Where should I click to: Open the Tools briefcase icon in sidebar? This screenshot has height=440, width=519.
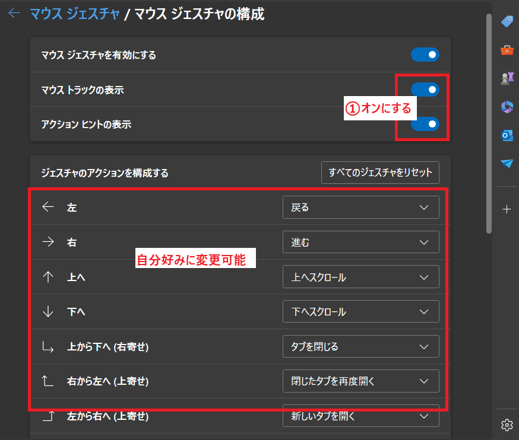click(x=507, y=50)
